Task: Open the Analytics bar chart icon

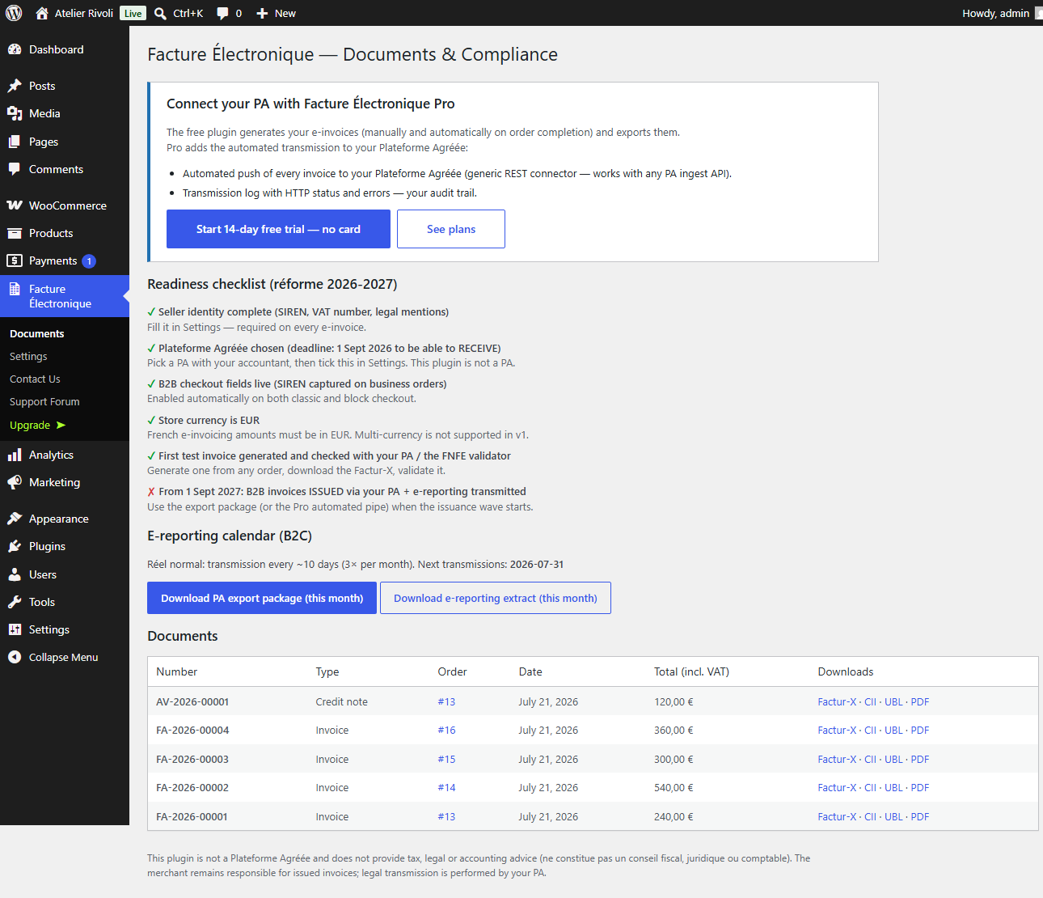Action: pyautogui.click(x=15, y=455)
